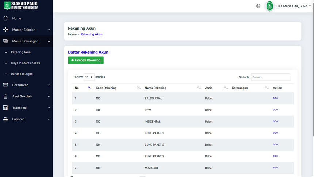Click the Tambah Rekening button
Image resolution: width=314 pixels, height=177 pixels.
86,60
